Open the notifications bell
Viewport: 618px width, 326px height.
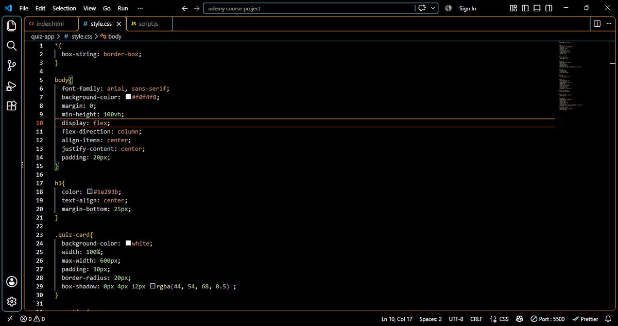(x=608, y=319)
